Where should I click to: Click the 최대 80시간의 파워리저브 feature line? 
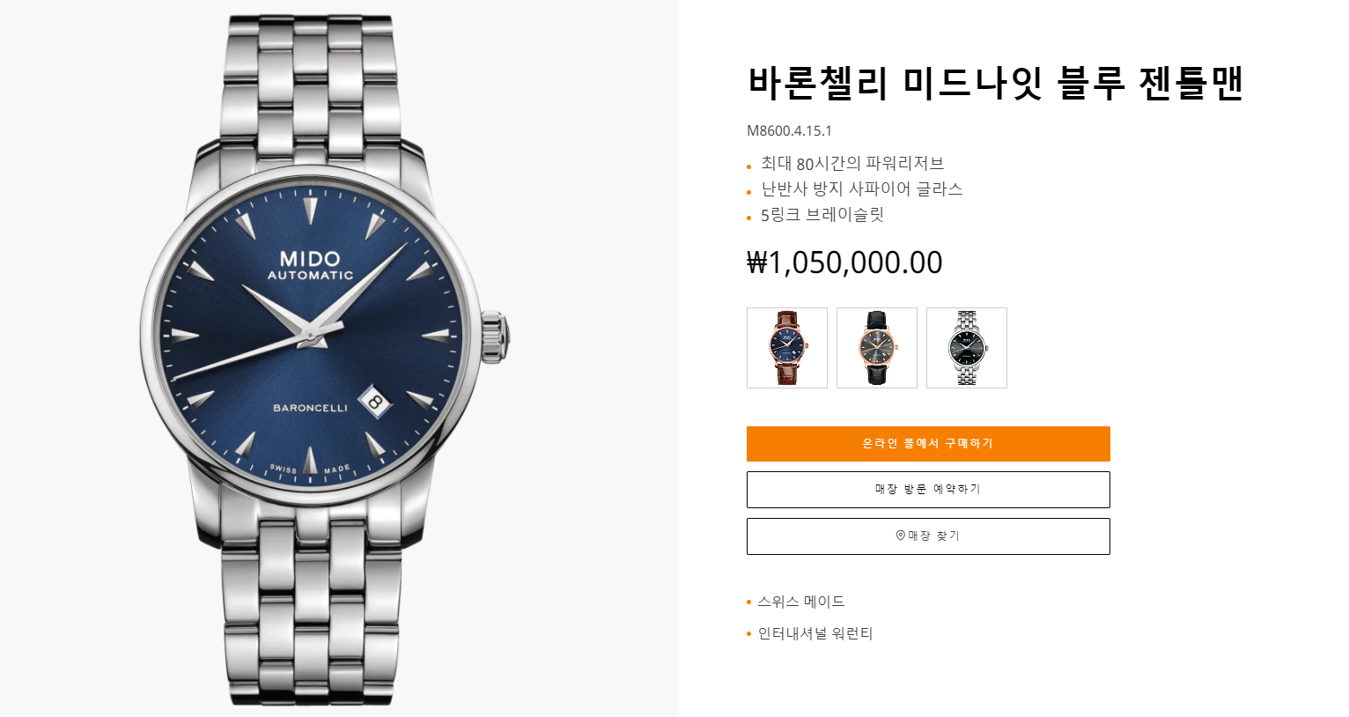point(852,163)
